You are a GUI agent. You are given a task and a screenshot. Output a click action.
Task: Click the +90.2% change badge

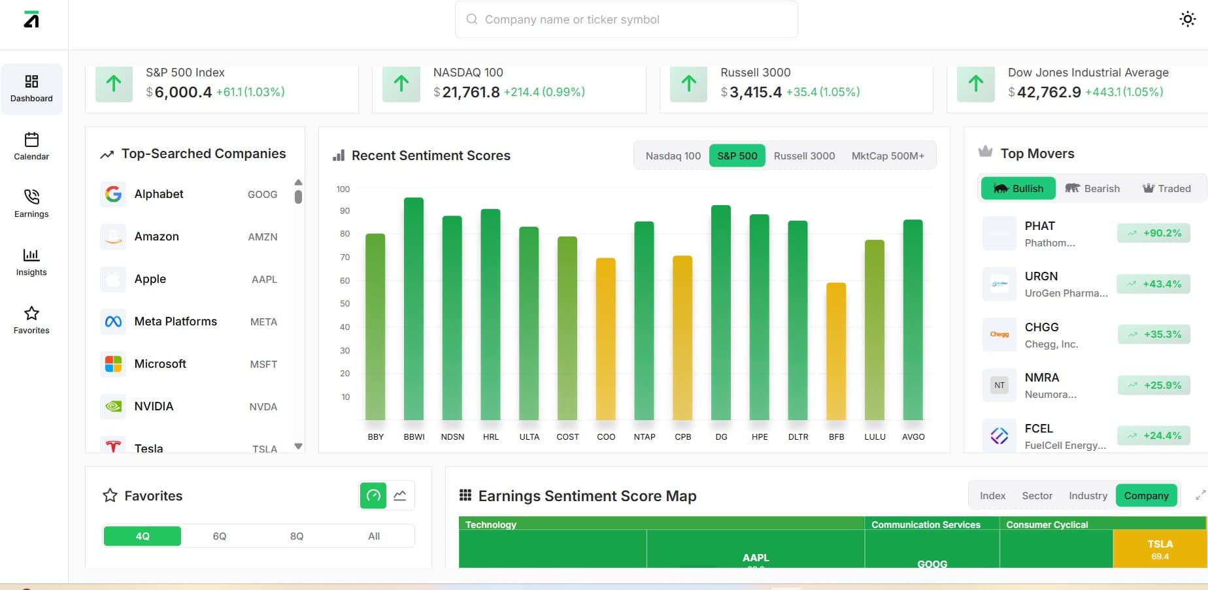1154,233
